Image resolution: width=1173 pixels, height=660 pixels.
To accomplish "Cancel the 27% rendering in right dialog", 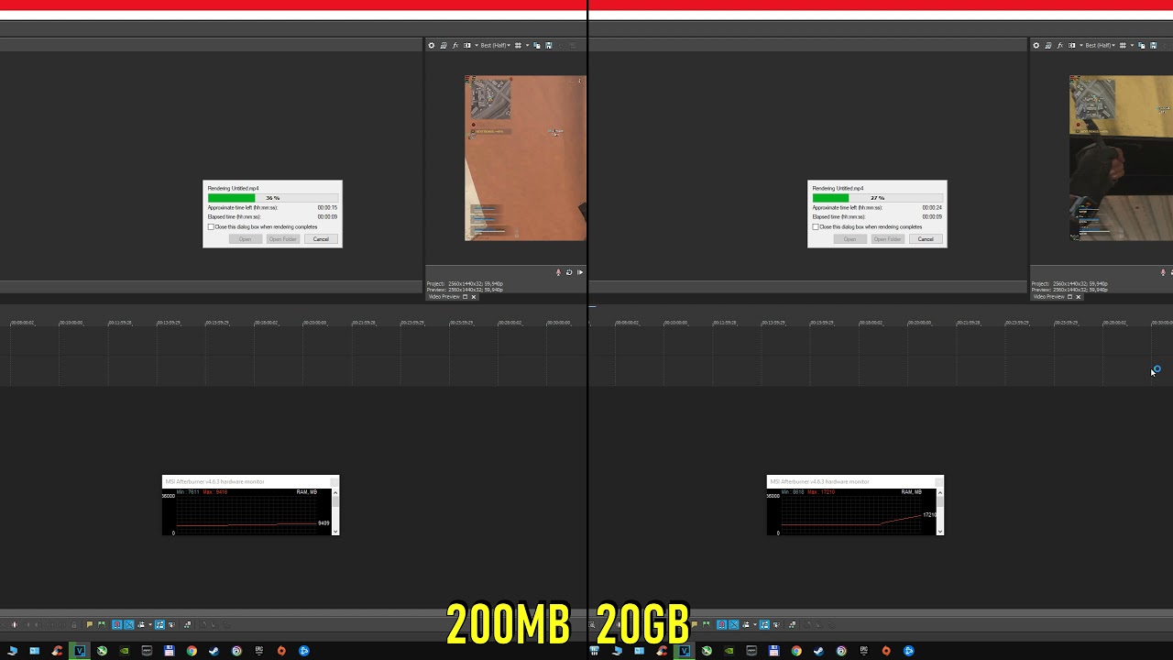I will (x=926, y=239).
